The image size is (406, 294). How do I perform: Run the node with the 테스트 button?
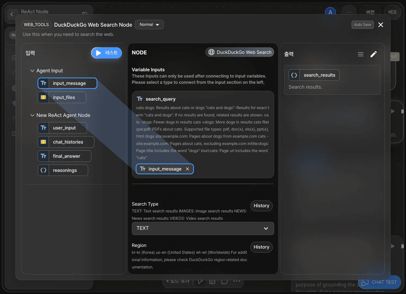point(106,53)
